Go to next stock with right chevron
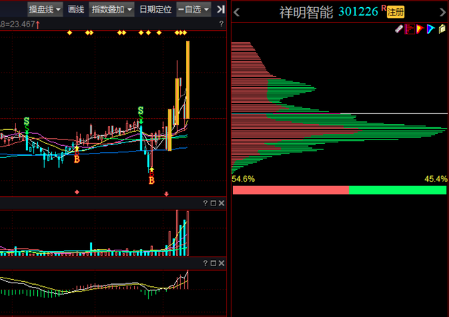The width and height of the screenshot is (449, 317). point(443,13)
